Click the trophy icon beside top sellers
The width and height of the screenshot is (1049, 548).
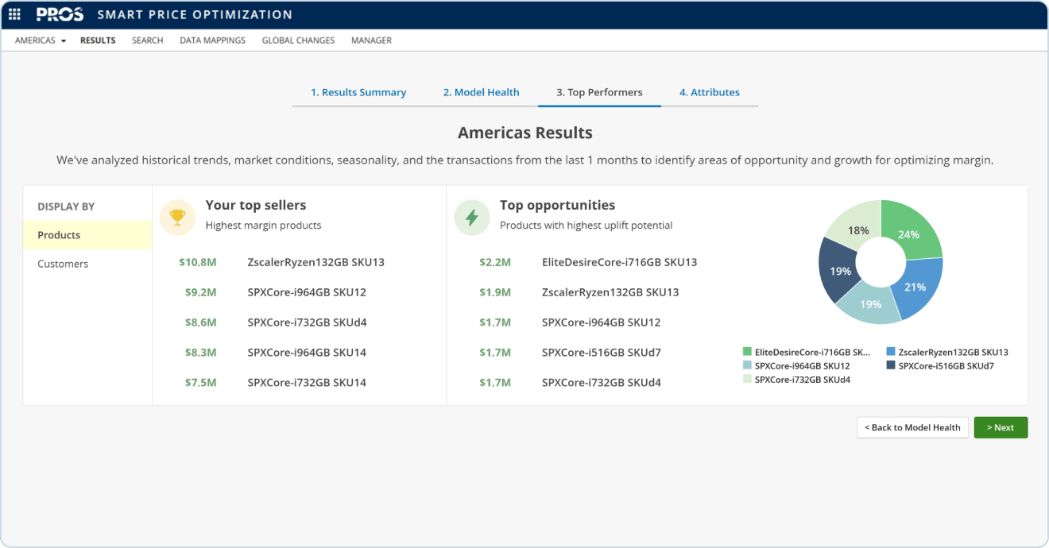pos(177,217)
